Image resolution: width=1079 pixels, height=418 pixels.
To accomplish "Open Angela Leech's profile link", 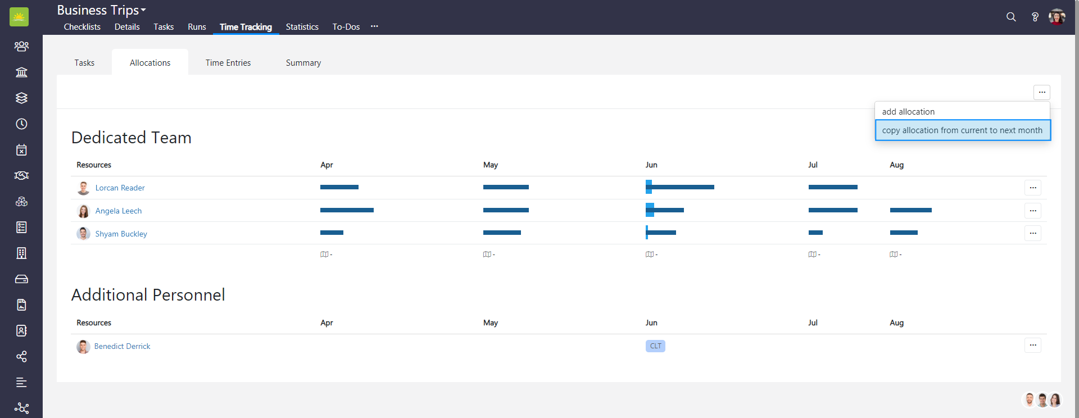I will (x=118, y=211).
